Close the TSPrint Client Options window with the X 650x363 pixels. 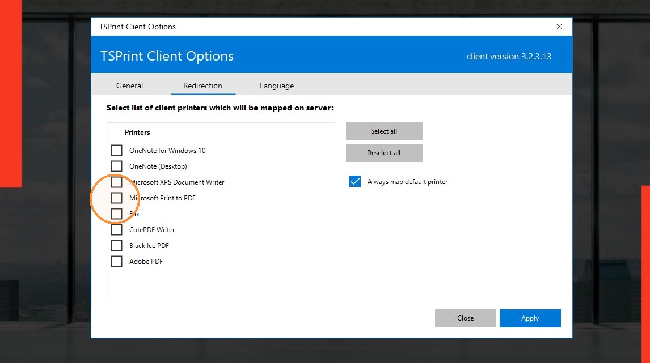click(x=559, y=27)
